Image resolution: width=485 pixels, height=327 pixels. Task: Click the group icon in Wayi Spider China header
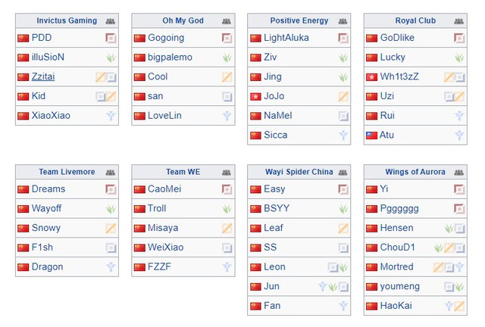coord(343,173)
